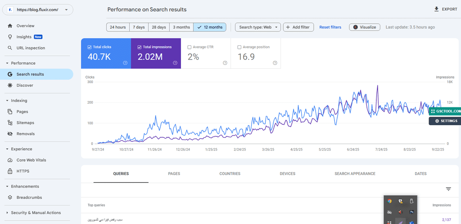Click the Average position help icon
Image resolution: width=461 pixels, height=224 pixels.
[x=275, y=63]
